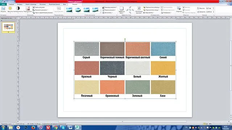Increase height with the stepper arrow

(214, 8)
